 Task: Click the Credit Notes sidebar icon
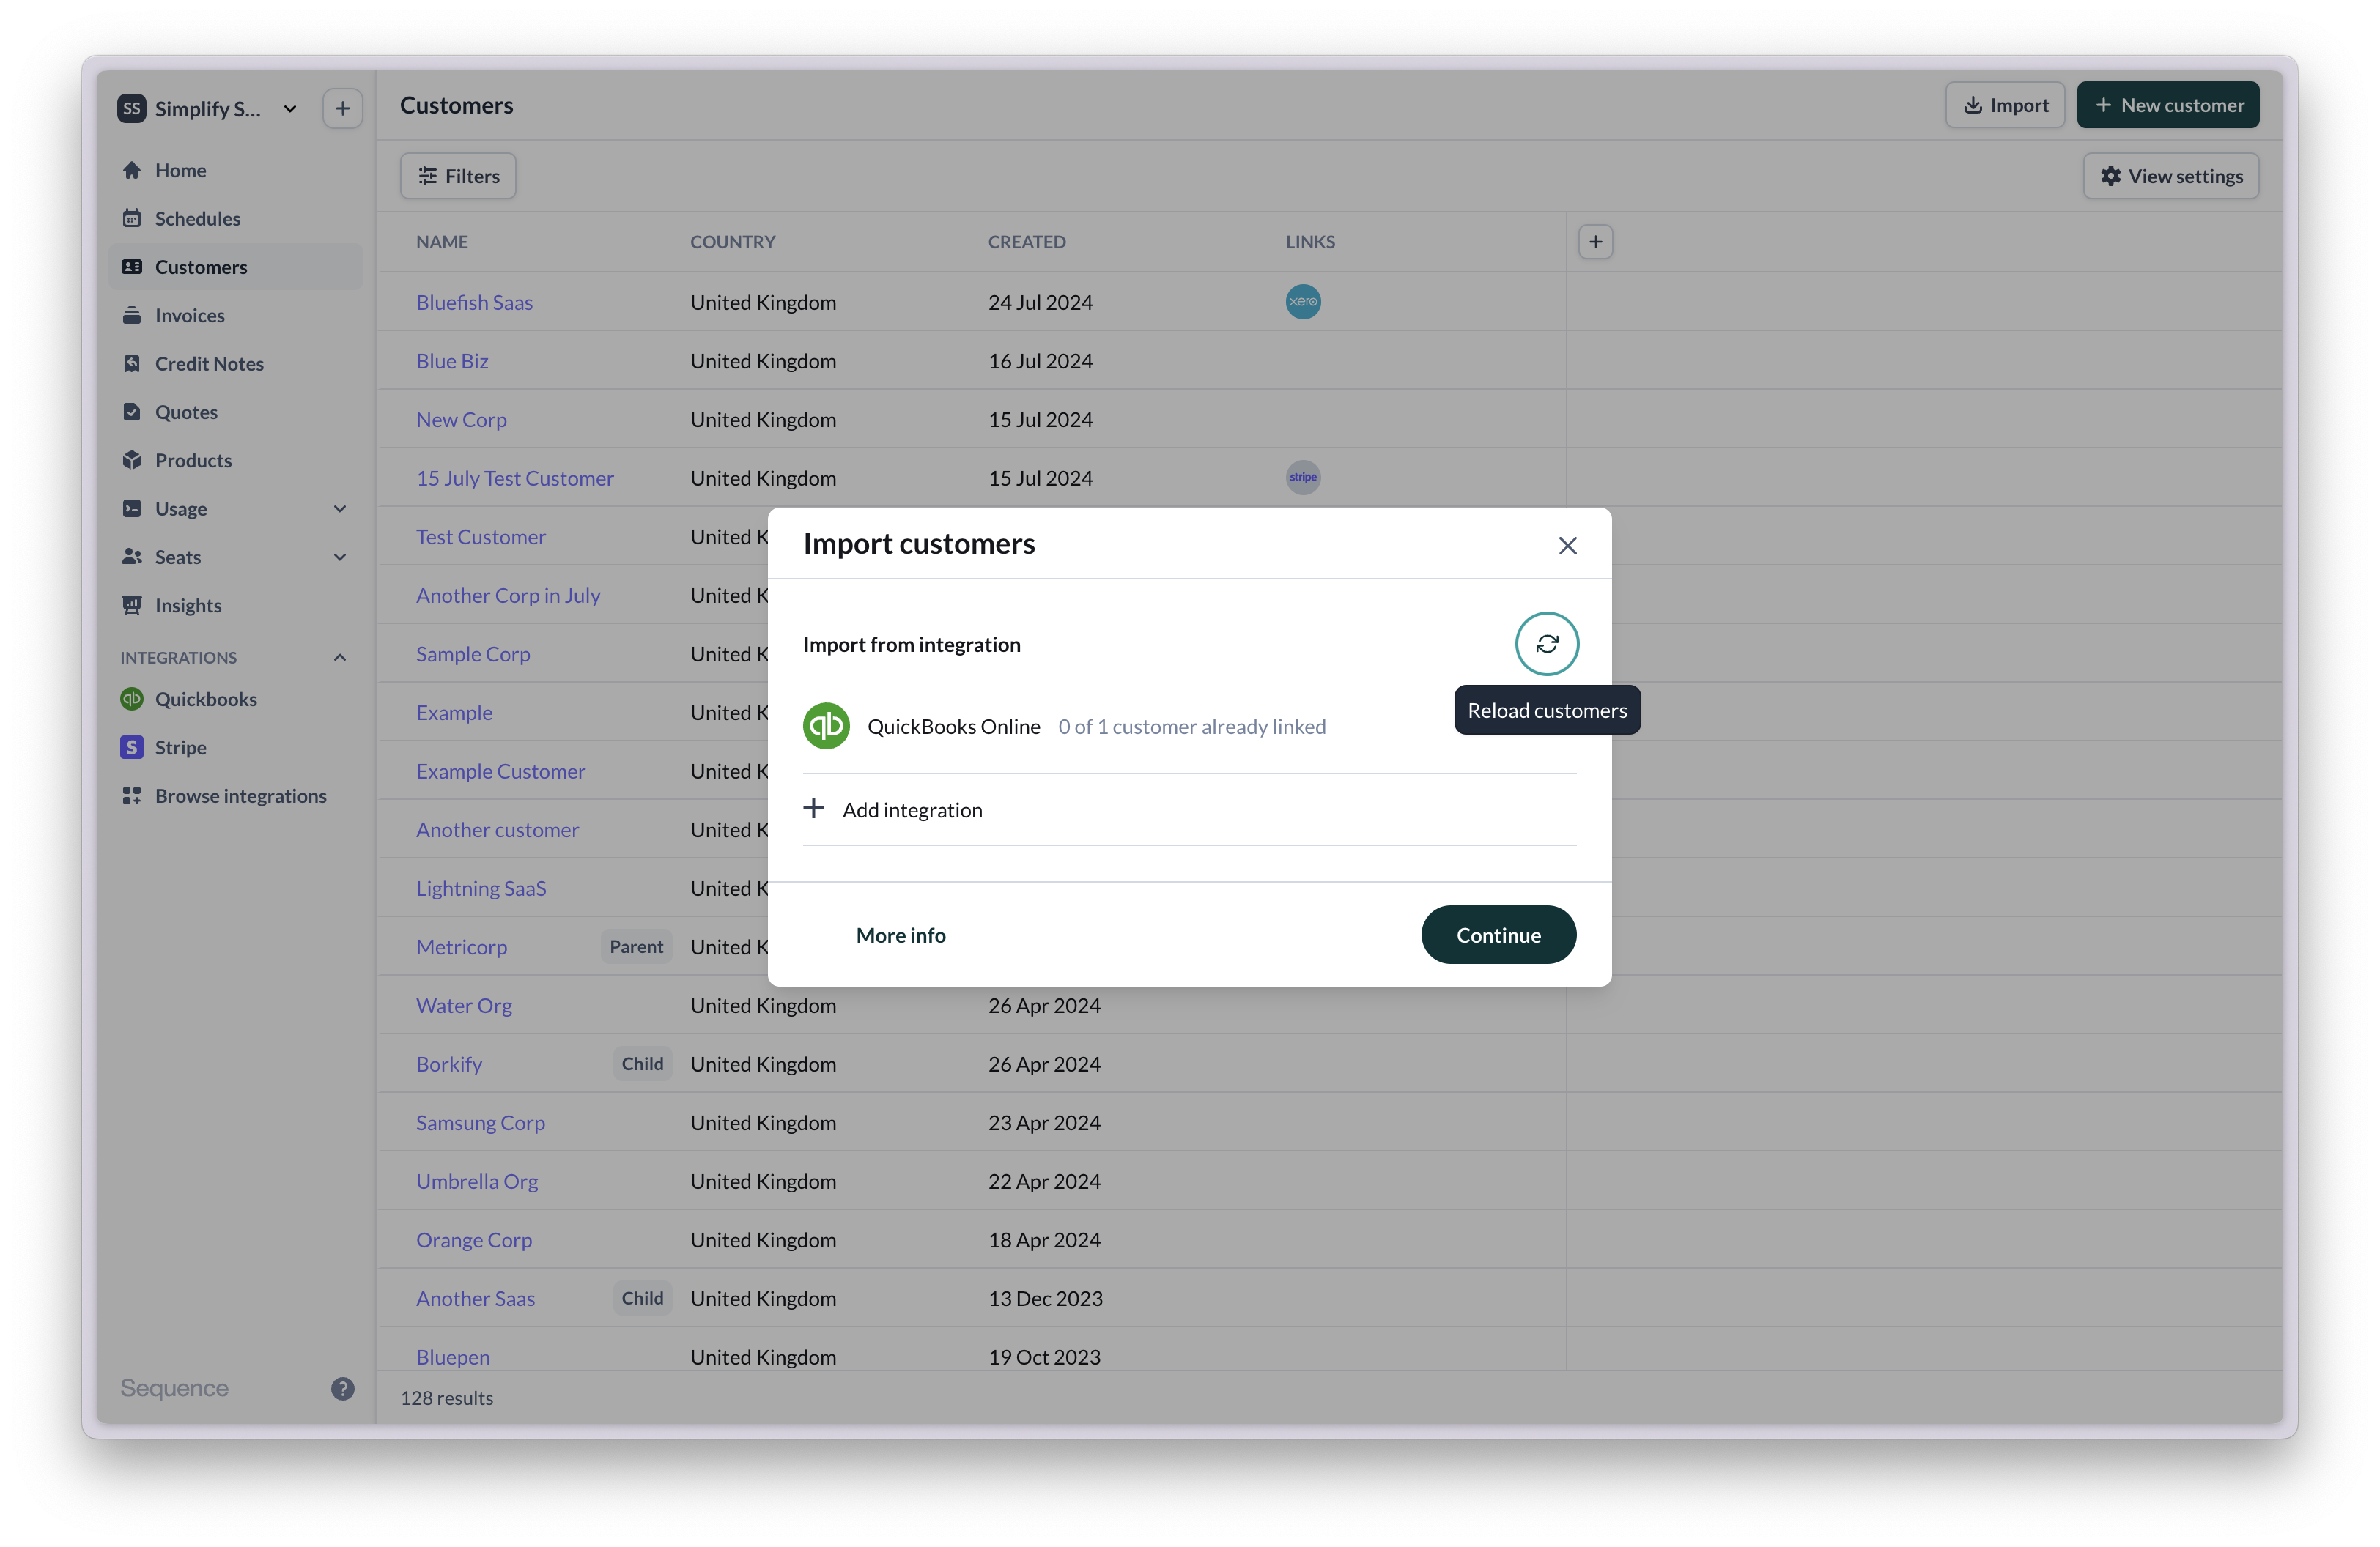[x=132, y=364]
